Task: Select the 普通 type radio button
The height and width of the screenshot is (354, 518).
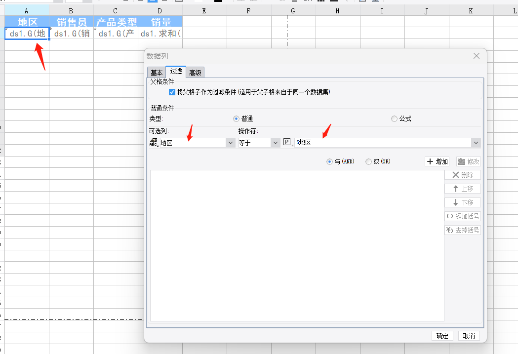Action: [x=236, y=119]
